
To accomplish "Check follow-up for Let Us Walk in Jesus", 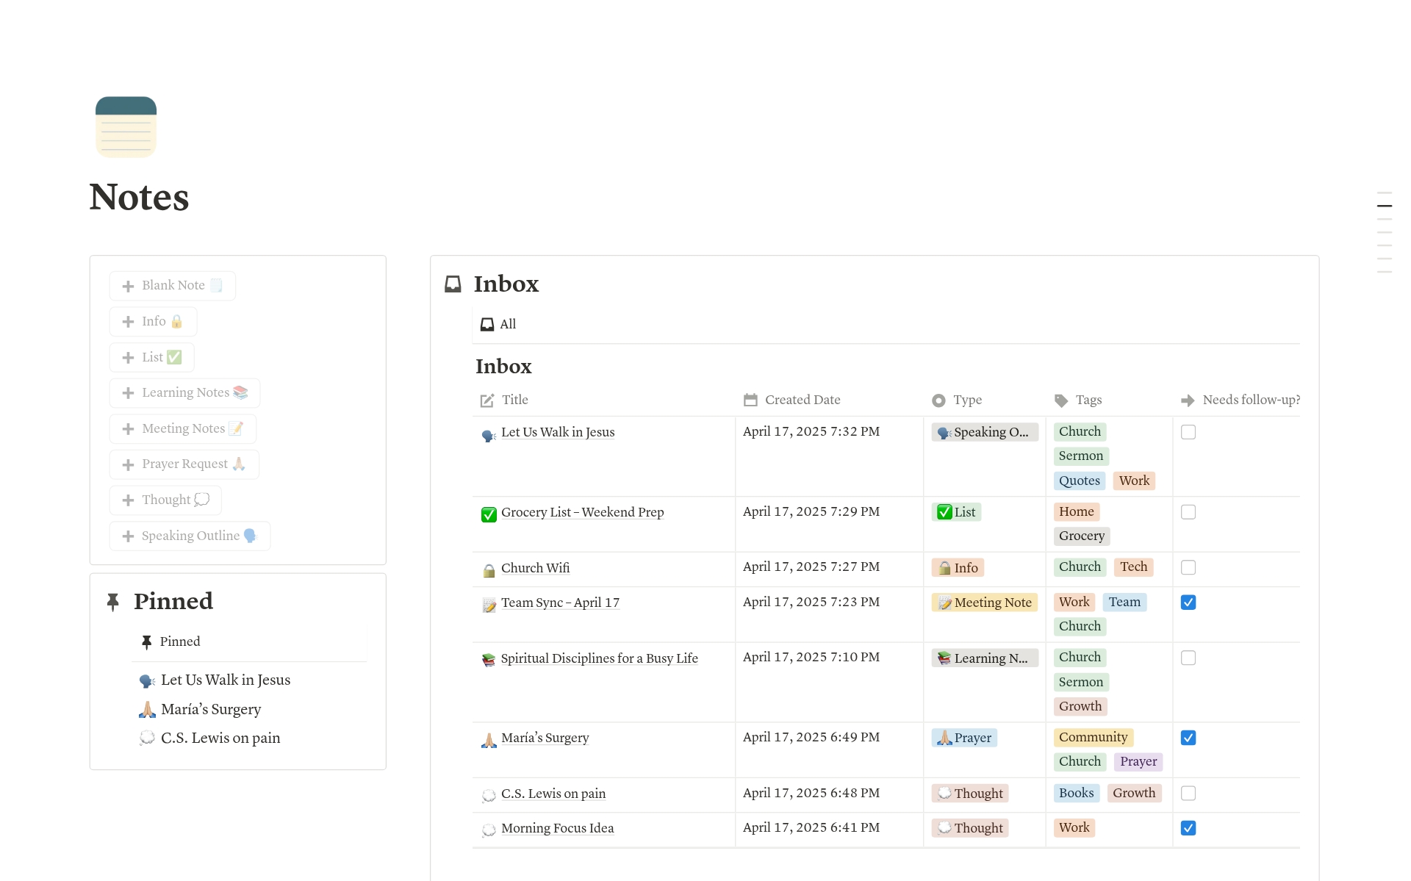I will tap(1188, 432).
